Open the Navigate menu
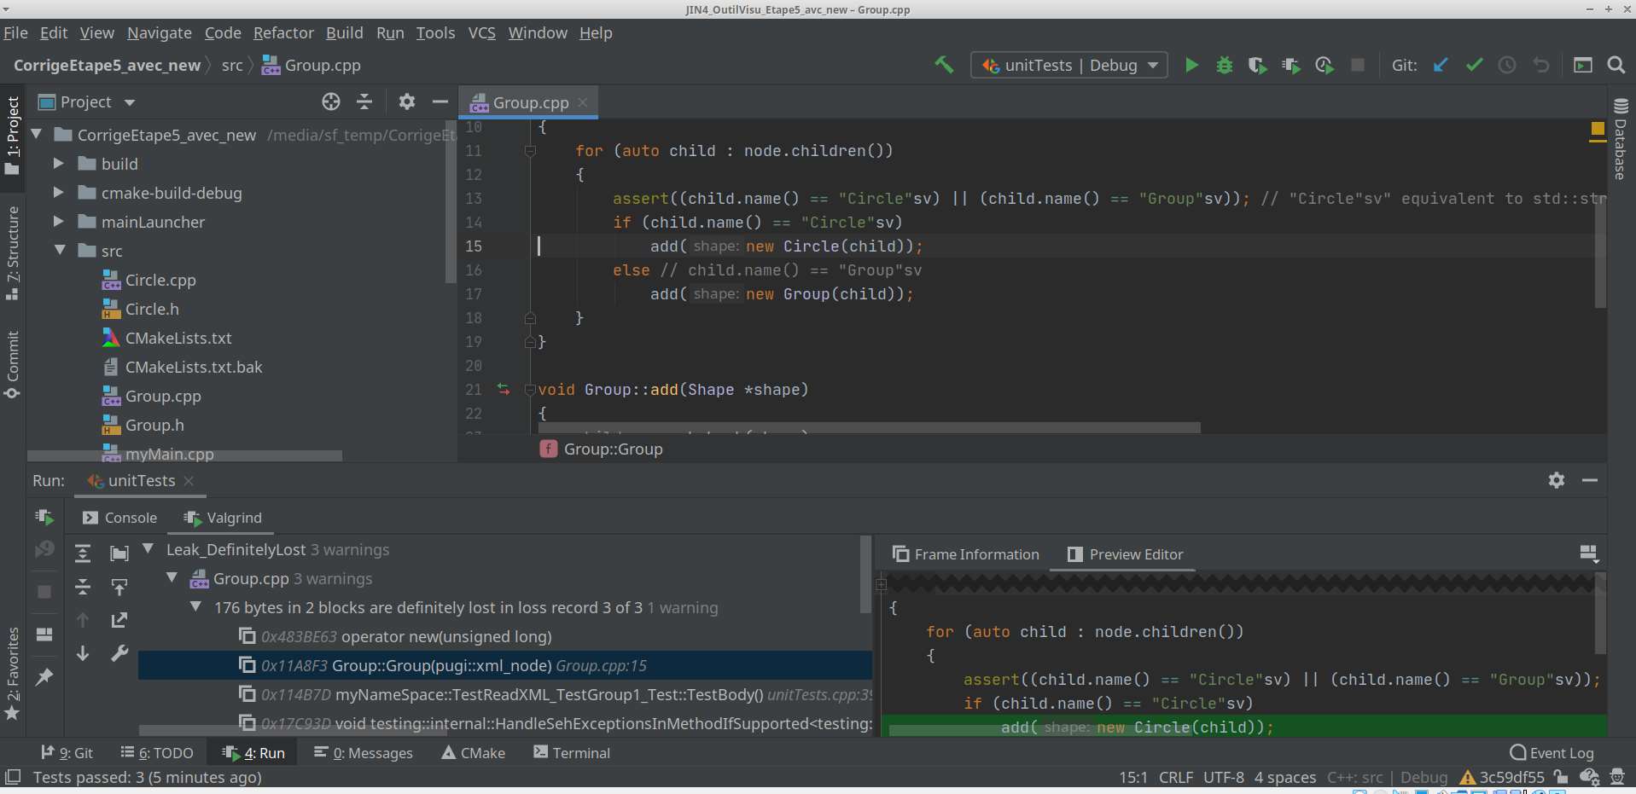This screenshot has width=1636, height=794. click(x=160, y=32)
